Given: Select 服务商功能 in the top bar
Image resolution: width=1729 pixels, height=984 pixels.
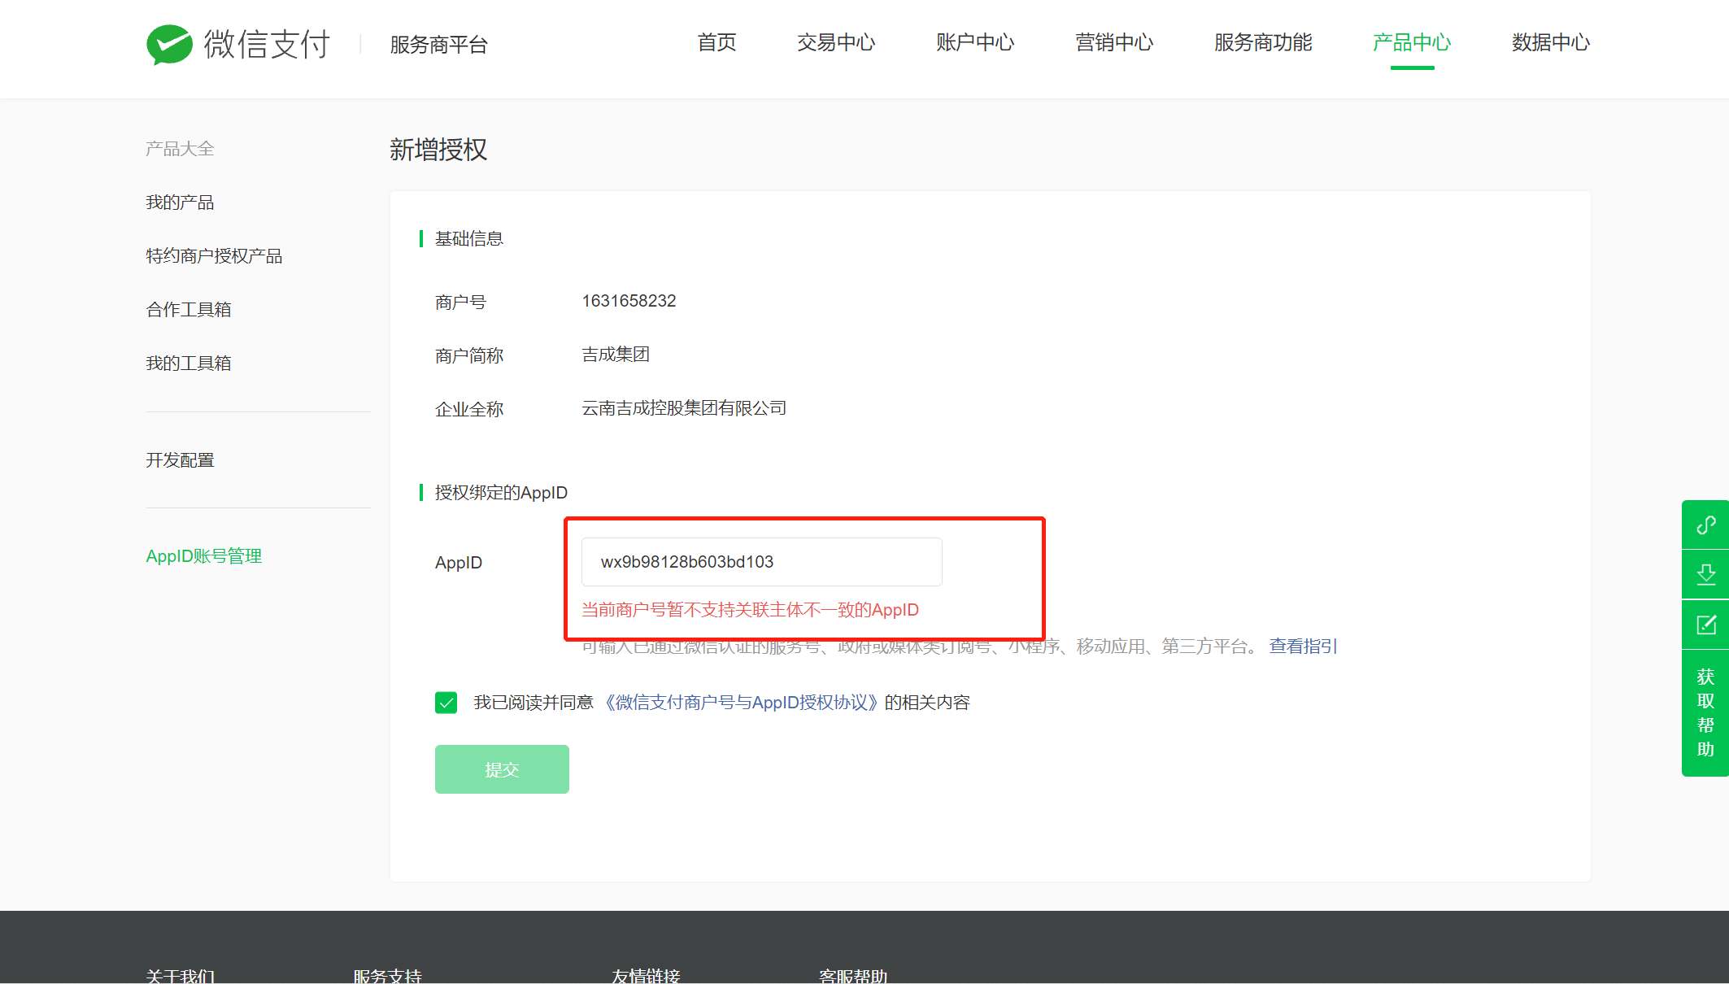Looking at the screenshot, I should click(x=1262, y=42).
